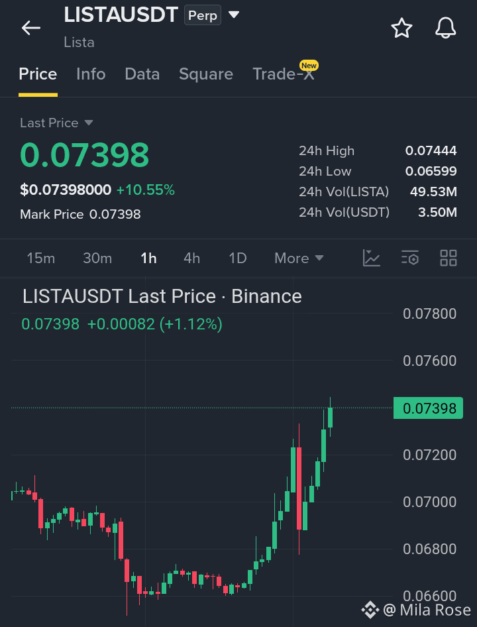
Task: Switch to the Info tab
Action: pos(91,74)
